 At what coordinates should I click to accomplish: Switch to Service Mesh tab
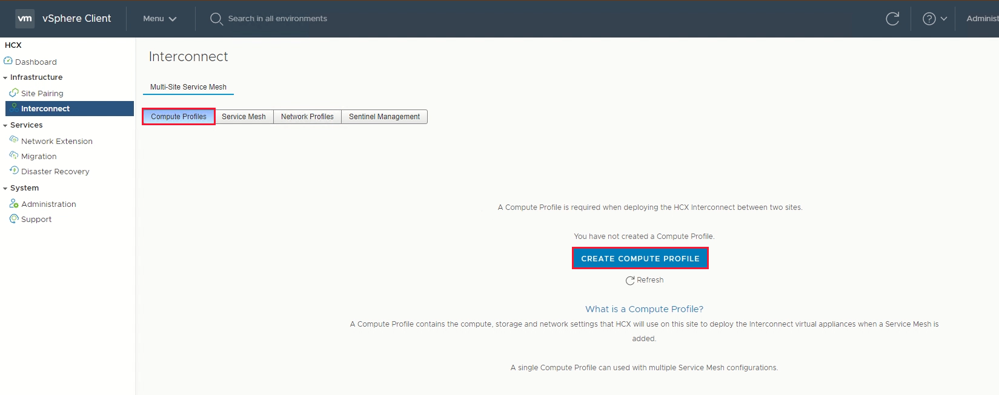click(244, 117)
